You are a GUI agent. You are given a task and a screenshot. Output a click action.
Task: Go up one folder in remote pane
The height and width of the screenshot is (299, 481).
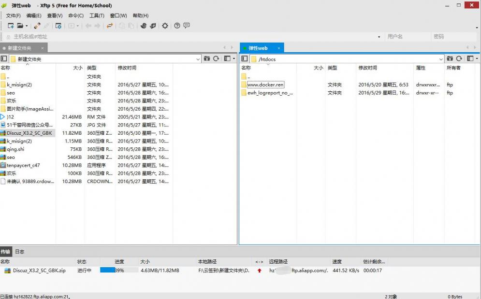(450, 59)
